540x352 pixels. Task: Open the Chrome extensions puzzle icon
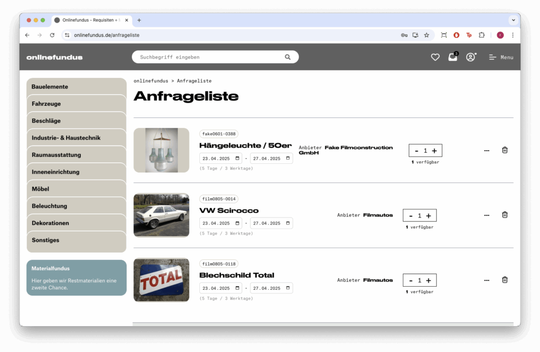(x=481, y=35)
